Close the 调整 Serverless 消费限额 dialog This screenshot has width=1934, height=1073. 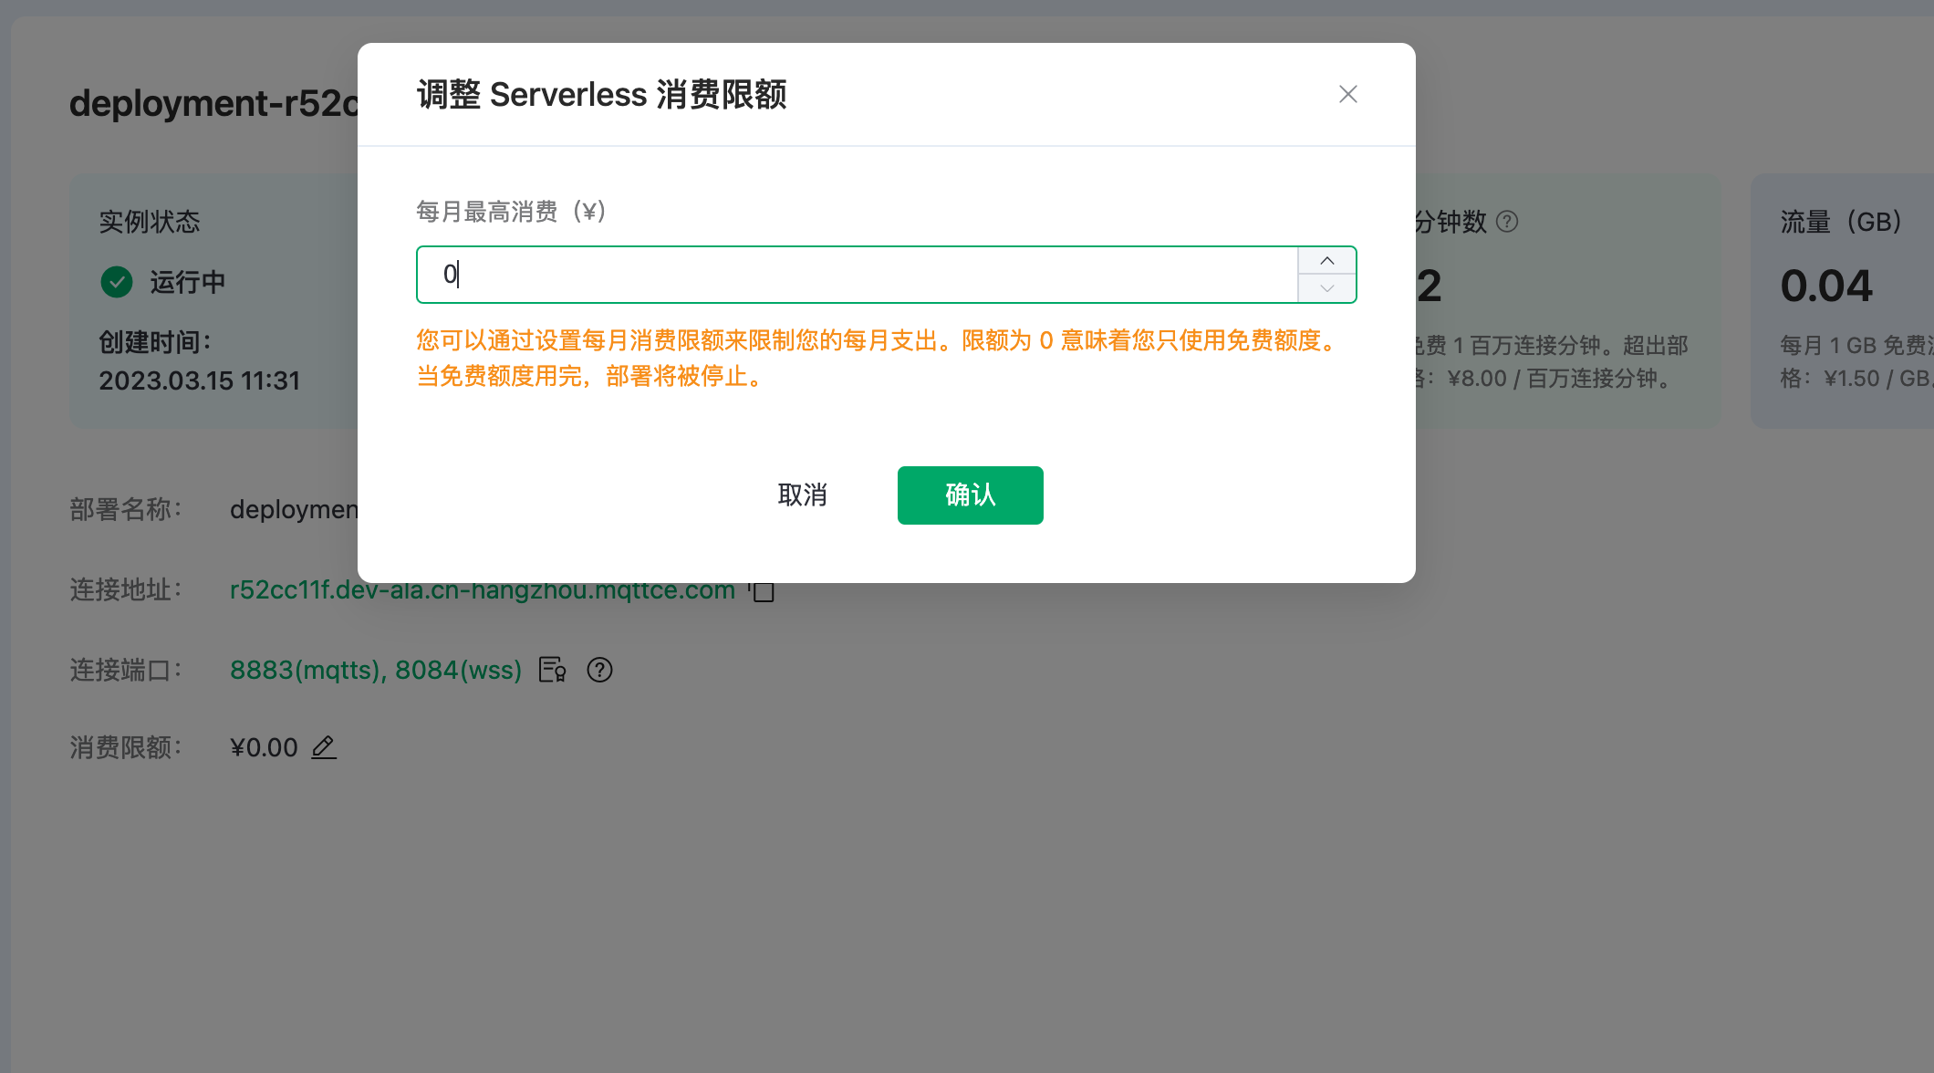click(1348, 94)
